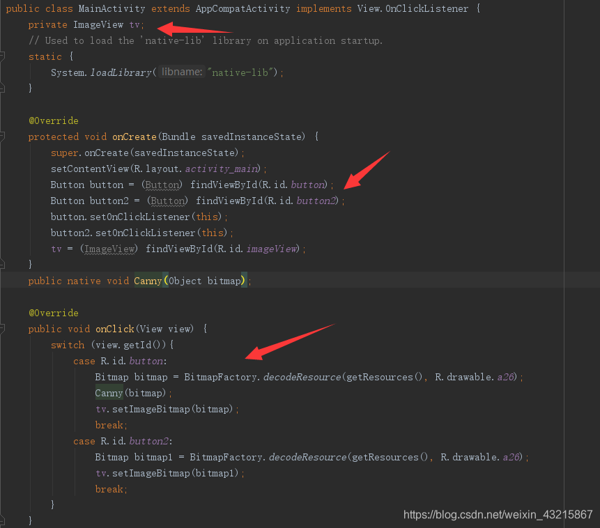The height and width of the screenshot is (528, 600).
Task: Click the @Override annotation above onCreate
Action: pyautogui.click(x=54, y=121)
